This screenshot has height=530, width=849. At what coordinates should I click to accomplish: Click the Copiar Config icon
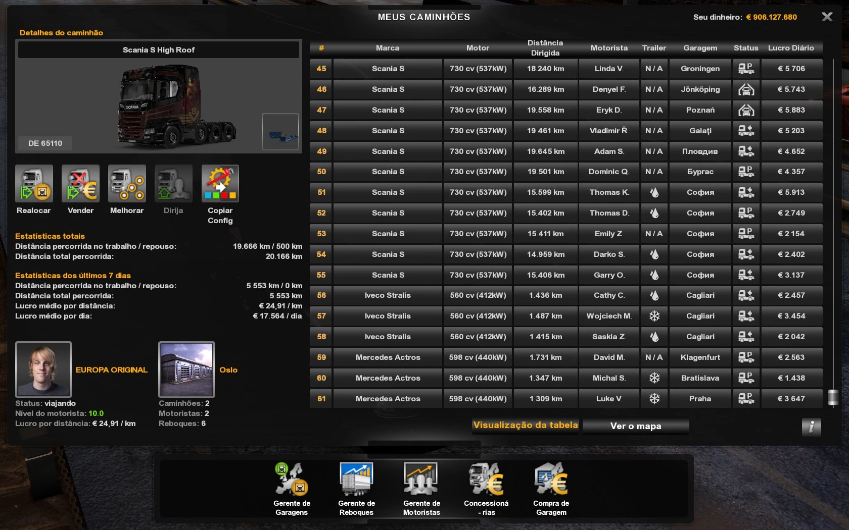pos(220,184)
